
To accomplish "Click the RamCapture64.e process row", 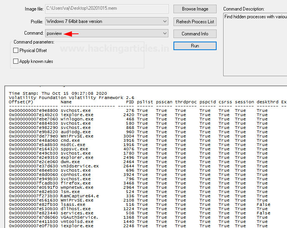I will coord(80,196).
